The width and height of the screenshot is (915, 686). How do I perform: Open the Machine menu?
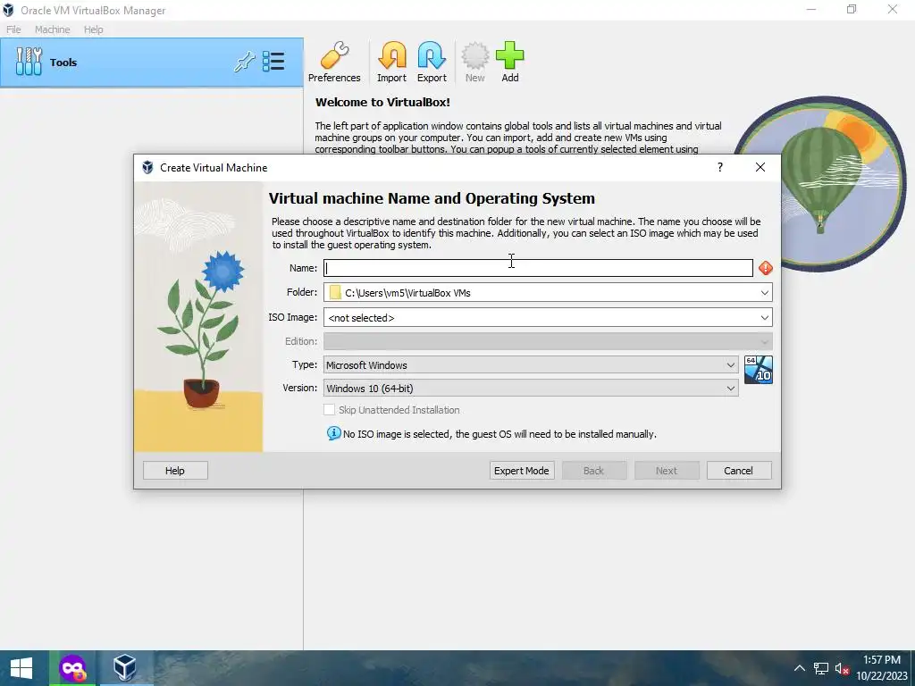53,29
